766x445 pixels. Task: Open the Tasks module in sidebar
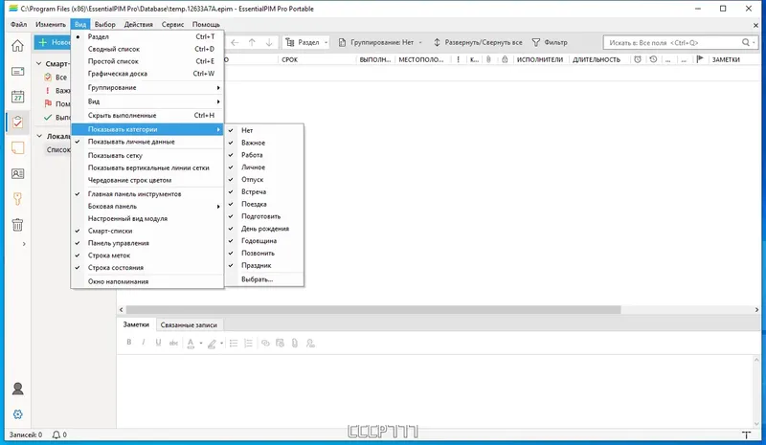pyautogui.click(x=17, y=122)
